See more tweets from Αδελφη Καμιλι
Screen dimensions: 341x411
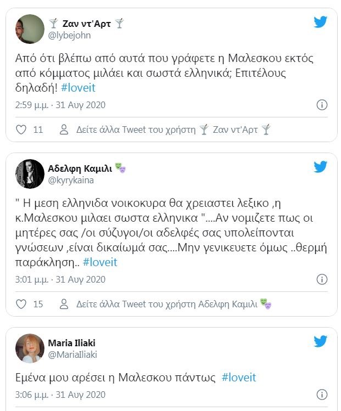166,304
